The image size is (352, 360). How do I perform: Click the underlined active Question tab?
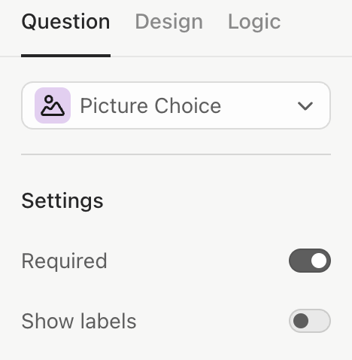tap(65, 22)
